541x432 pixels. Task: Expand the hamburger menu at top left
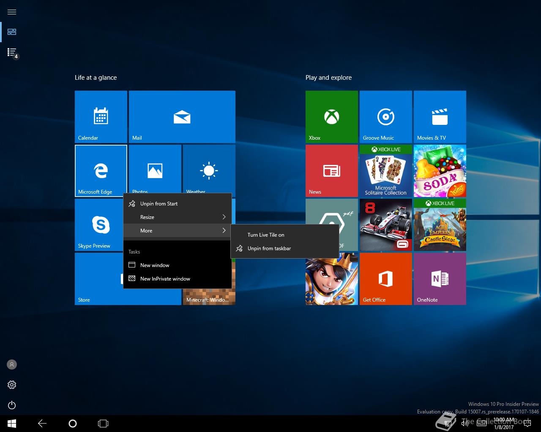point(12,12)
